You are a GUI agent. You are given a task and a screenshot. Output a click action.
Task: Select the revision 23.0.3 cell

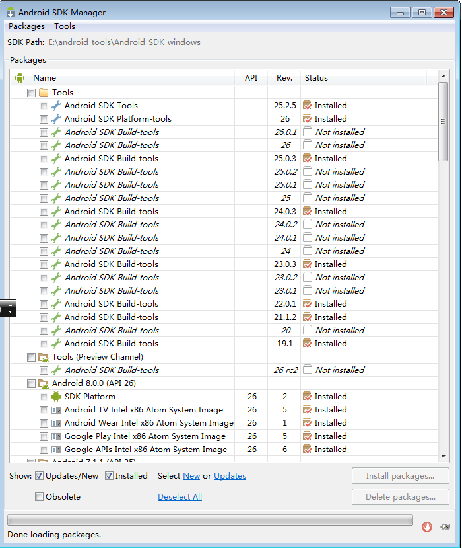pos(284,264)
